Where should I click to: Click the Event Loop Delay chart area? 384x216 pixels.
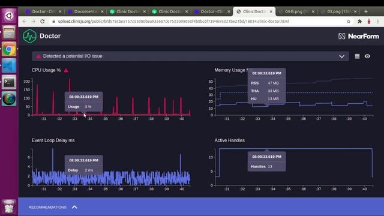coord(112,167)
